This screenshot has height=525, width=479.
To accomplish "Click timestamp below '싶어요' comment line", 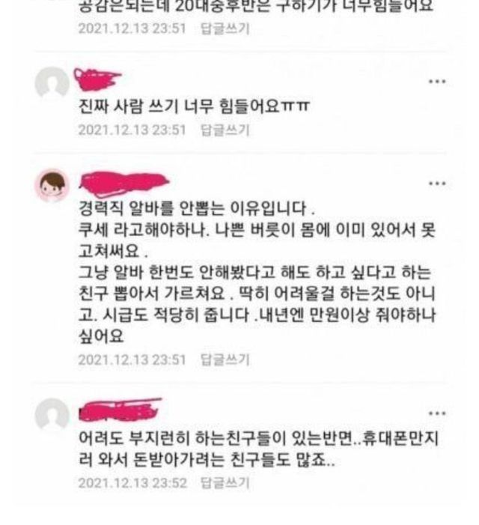I will [x=132, y=360].
